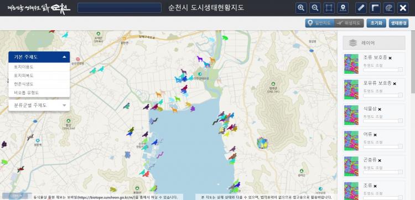
Task: Click the zoom in magnifier icon
Action: pos(301,8)
